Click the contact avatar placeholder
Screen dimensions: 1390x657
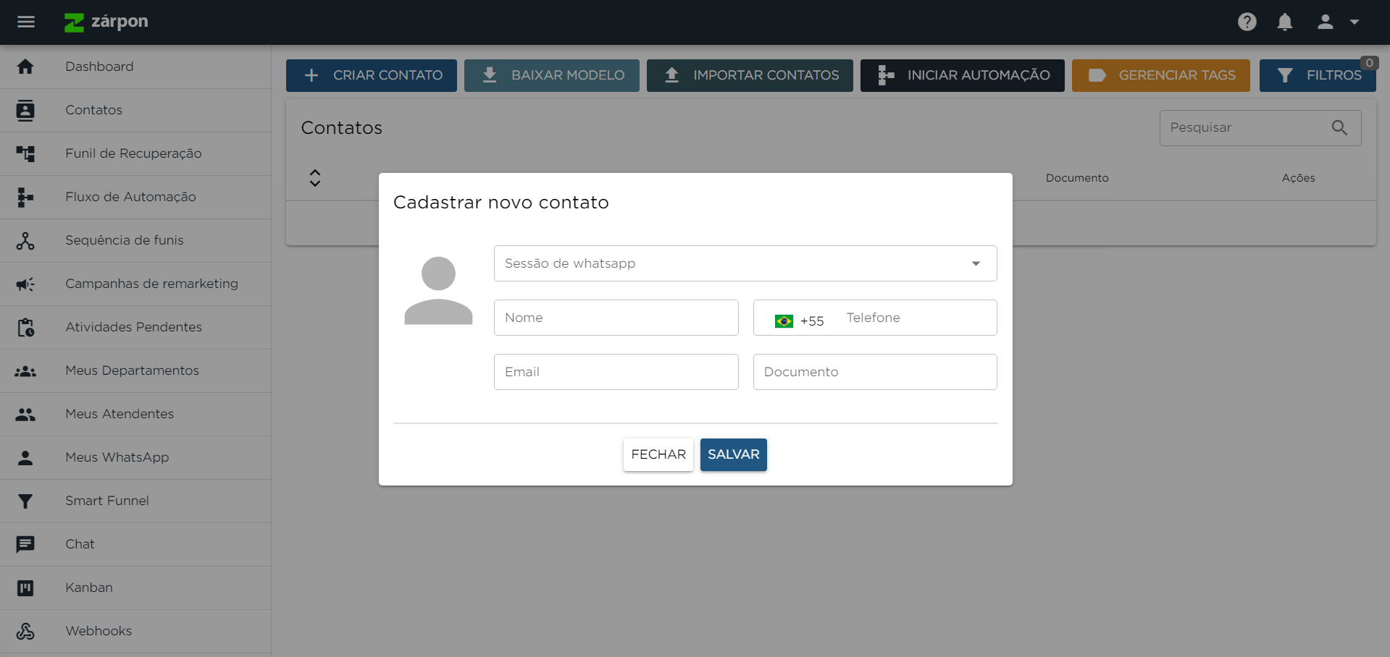click(x=438, y=291)
